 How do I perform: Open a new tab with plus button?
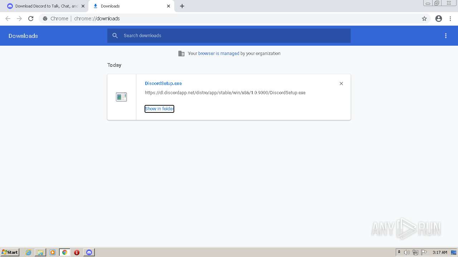pos(182,6)
